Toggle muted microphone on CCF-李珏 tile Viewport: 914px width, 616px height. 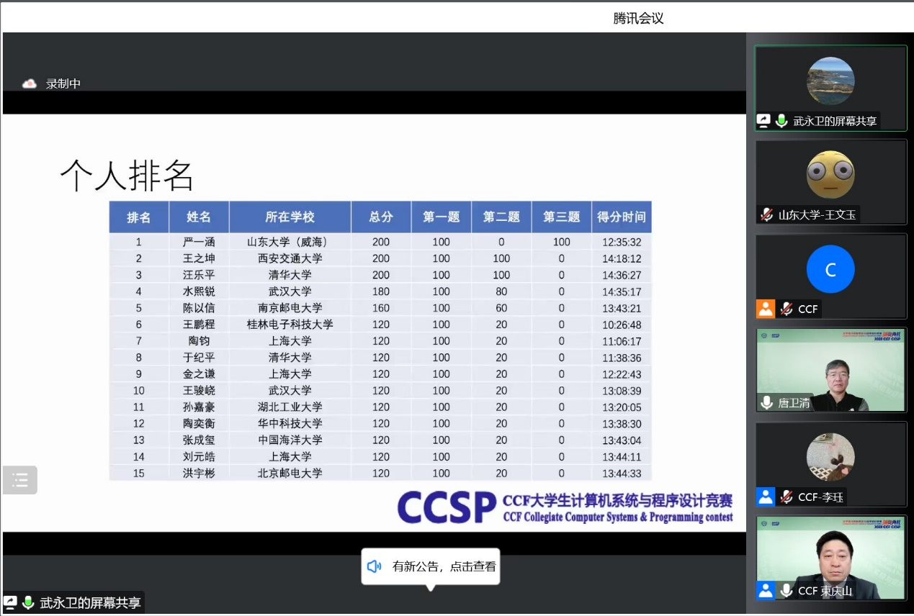coord(787,497)
